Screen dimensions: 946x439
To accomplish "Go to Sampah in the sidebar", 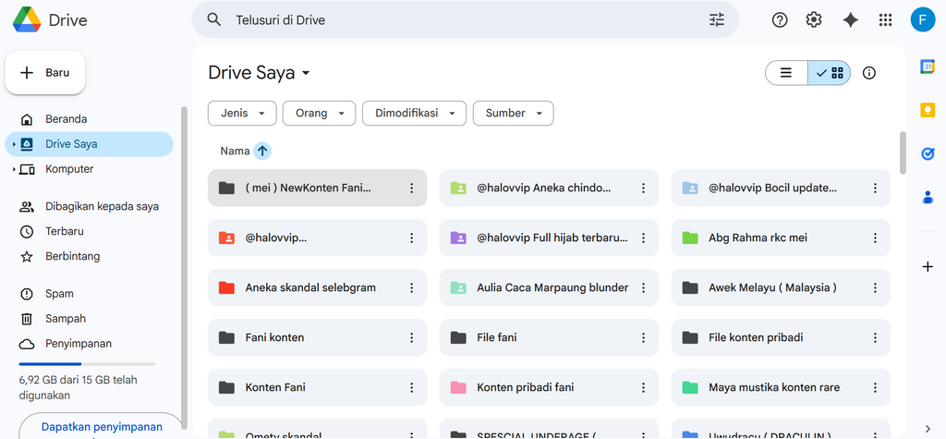I will click(66, 319).
